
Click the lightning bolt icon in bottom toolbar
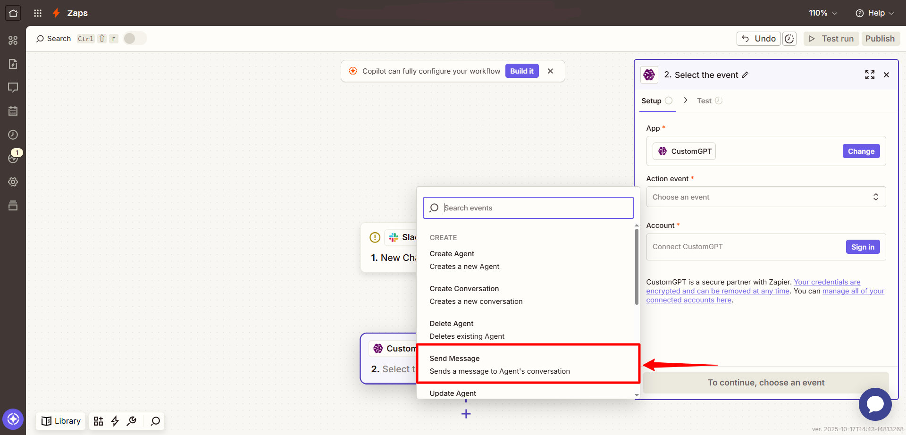[115, 421]
